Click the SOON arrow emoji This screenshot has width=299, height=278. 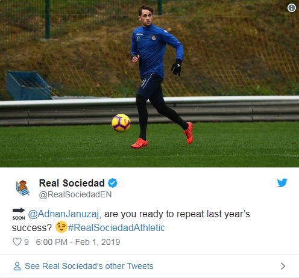point(19,214)
